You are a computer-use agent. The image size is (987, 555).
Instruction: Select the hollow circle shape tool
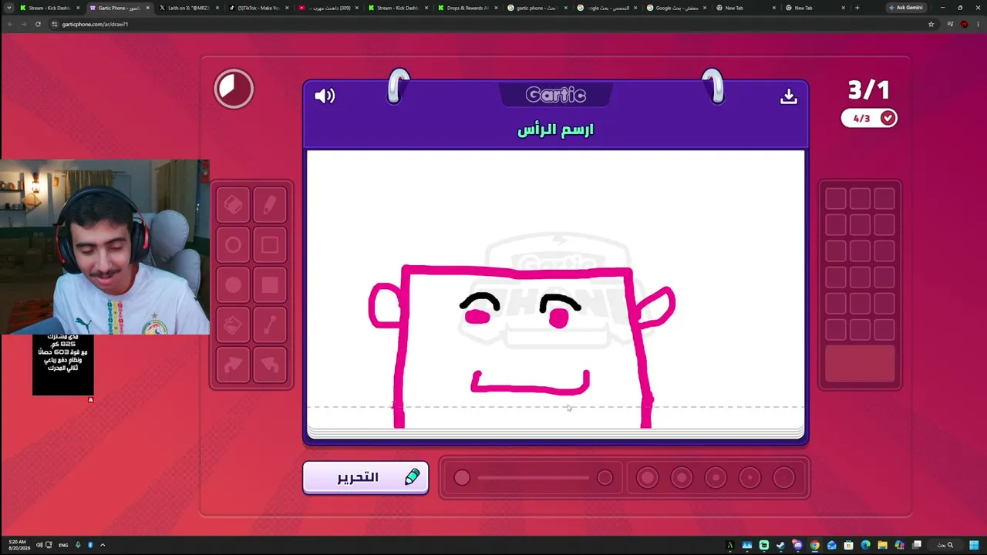point(233,245)
